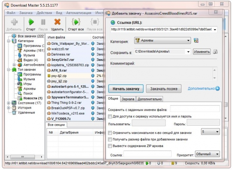This screenshot has height=170, width=233.
Task: Toggle get file size when adding checkbox
Action: pyautogui.click(x=110, y=139)
